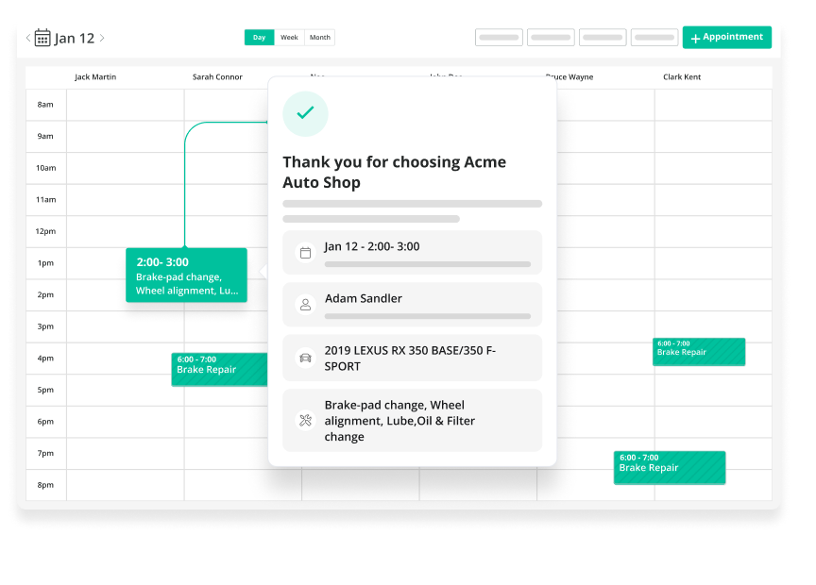
Task: Click Jack Martin column header
Action: click(95, 77)
